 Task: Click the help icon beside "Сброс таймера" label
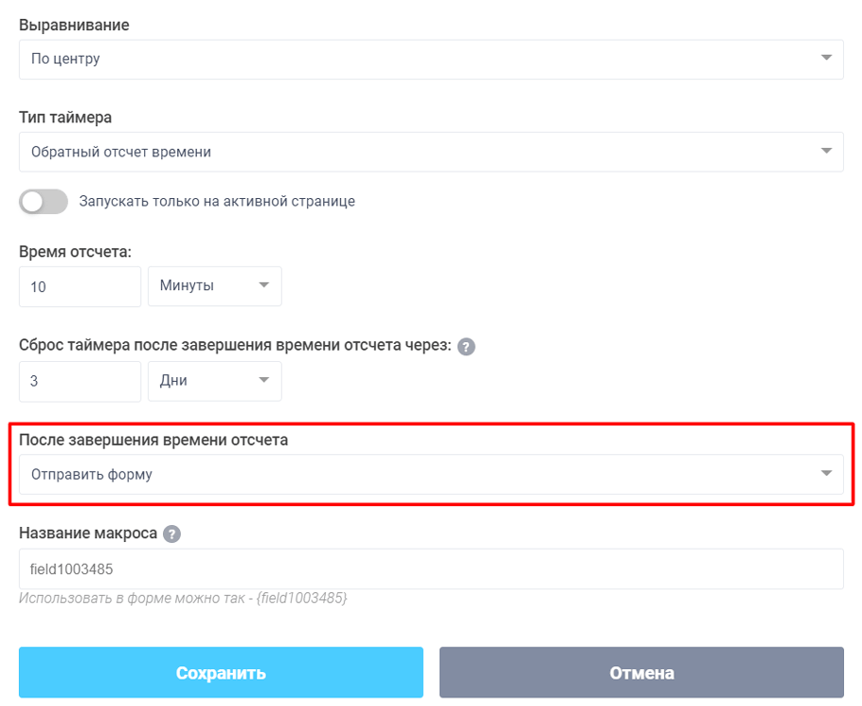pyautogui.click(x=466, y=347)
